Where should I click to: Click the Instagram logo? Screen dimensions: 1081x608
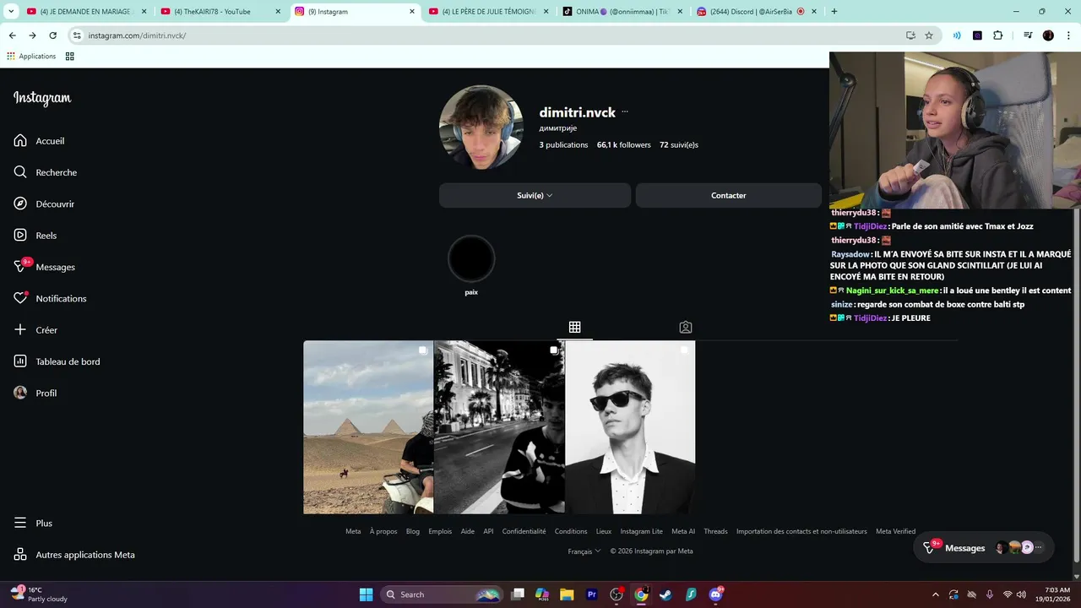tap(42, 98)
